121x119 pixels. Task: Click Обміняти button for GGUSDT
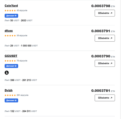click(105, 63)
